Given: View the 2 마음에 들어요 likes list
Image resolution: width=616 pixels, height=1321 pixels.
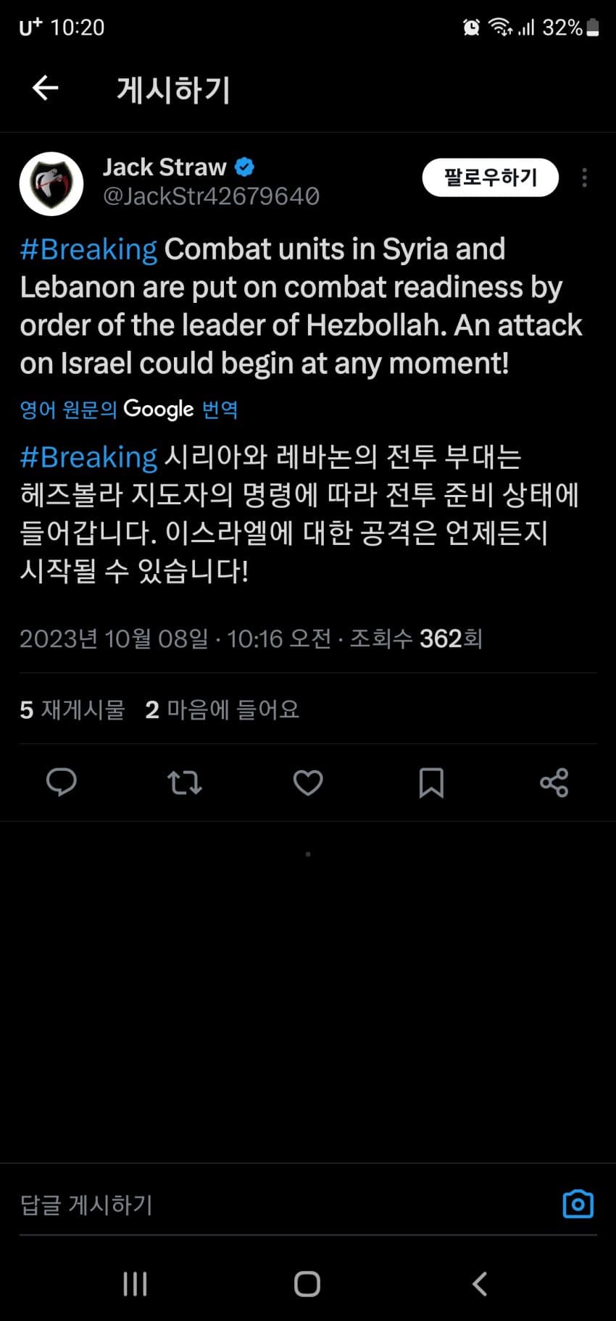Looking at the screenshot, I should (222, 709).
